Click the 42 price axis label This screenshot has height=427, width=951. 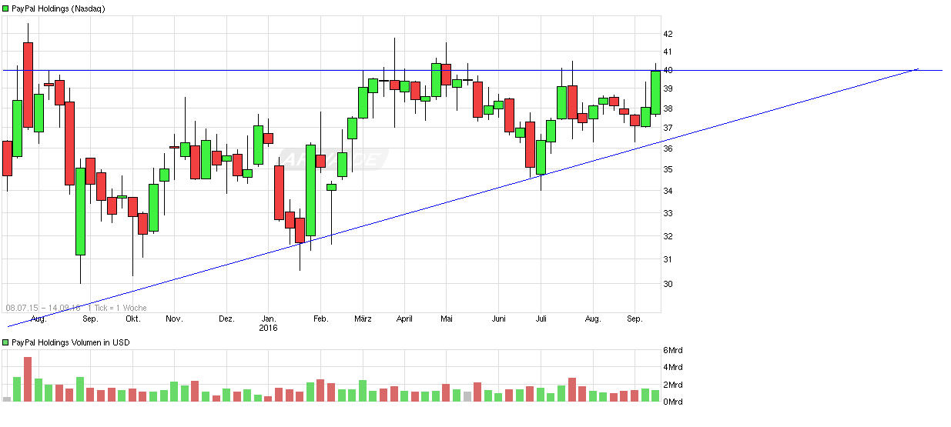[x=668, y=34]
